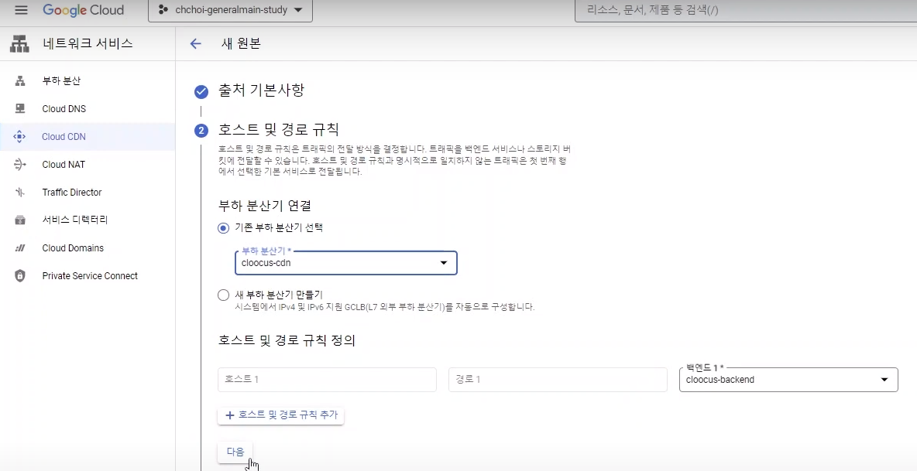
Task: Open the 백엔드 1 cloocus-backend dropdown
Action: click(x=788, y=380)
